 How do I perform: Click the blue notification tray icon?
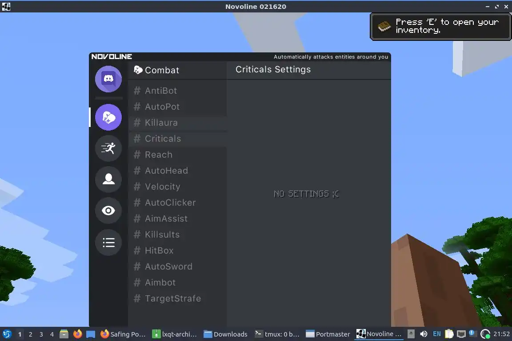[x=472, y=333]
